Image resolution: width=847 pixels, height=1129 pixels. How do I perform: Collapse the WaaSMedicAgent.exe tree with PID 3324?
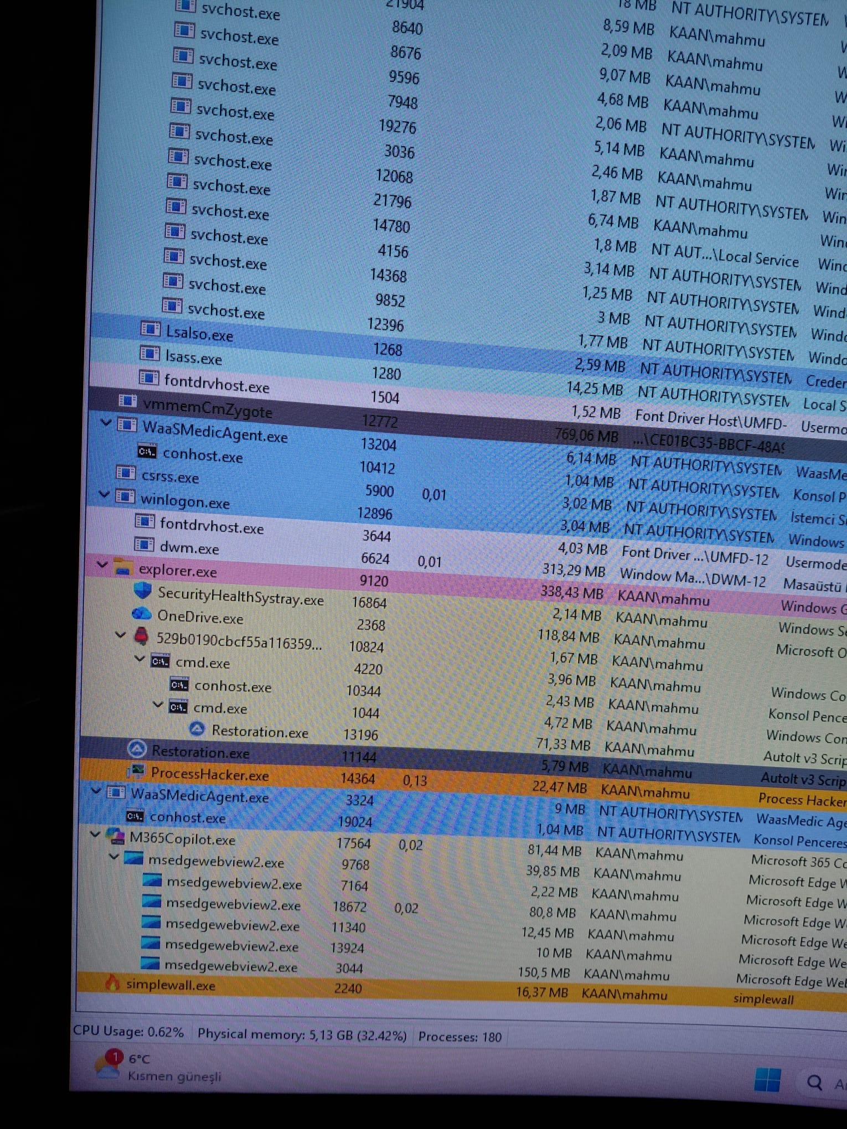tap(96, 790)
